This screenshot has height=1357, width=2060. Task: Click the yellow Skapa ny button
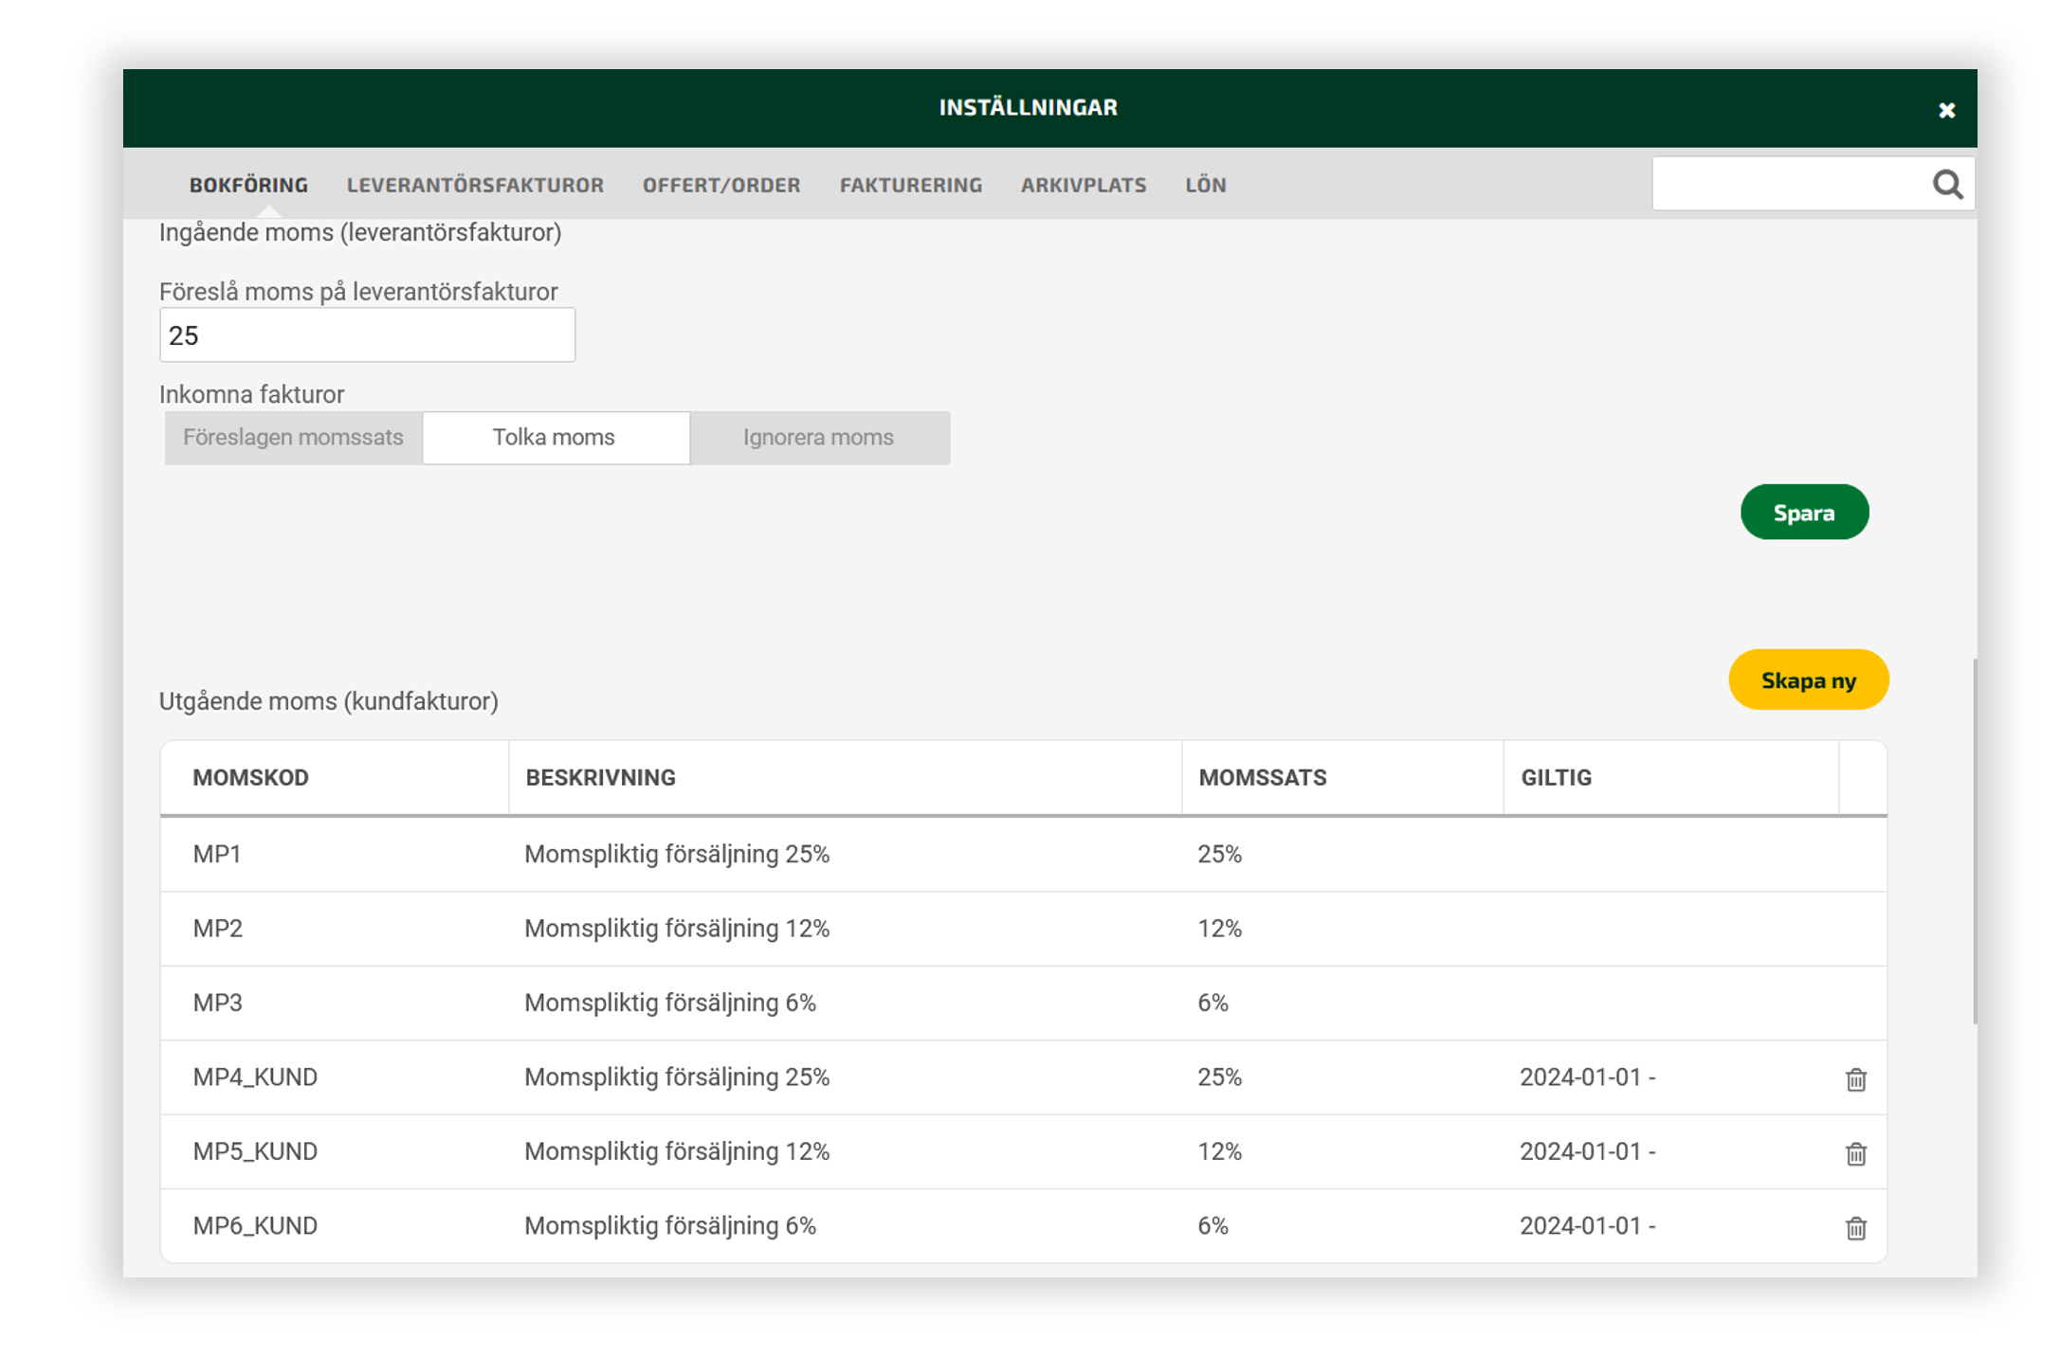[1808, 680]
